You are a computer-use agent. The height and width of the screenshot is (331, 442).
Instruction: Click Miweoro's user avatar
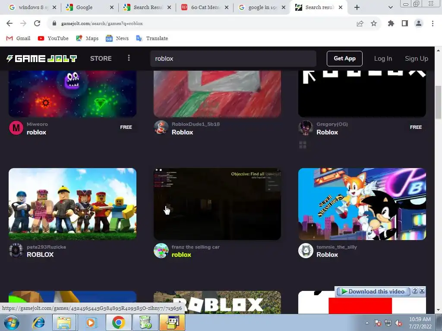(x=16, y=128)
